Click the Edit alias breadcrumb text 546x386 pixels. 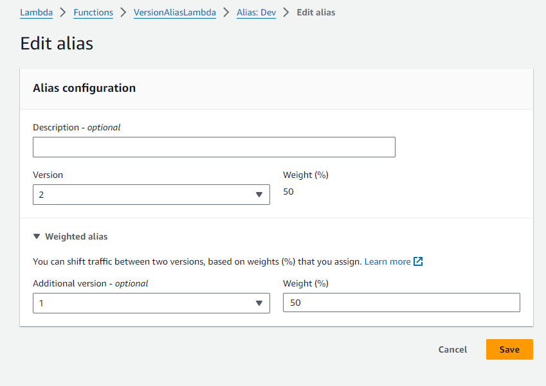pos(316,12)
